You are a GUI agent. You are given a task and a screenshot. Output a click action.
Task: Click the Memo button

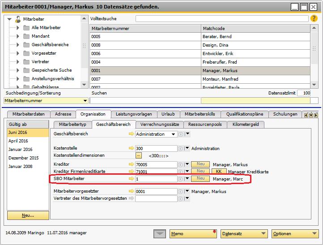193,233
